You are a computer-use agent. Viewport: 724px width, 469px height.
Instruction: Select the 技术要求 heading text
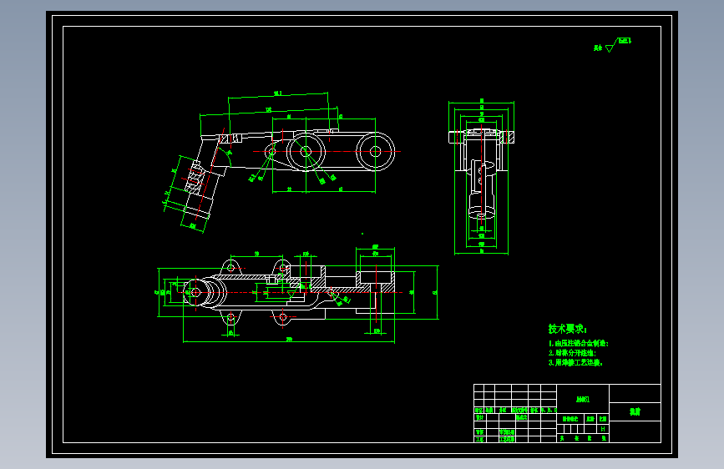click(x=568, y=329)
